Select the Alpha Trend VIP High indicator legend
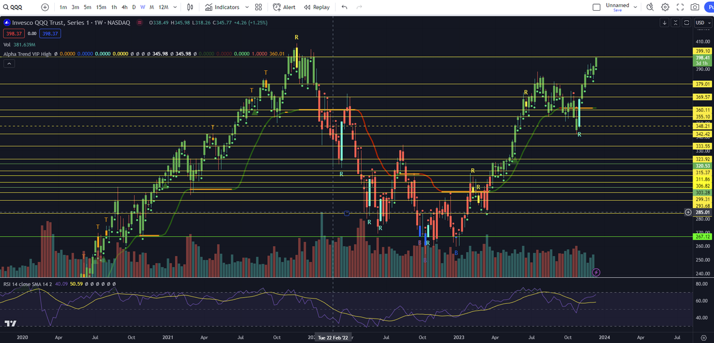This screenshot has width=714, height=343. click(27, 54)
